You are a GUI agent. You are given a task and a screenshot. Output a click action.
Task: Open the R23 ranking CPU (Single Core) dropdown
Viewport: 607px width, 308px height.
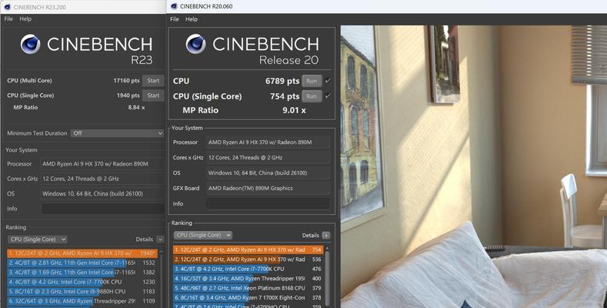point(38,239)
